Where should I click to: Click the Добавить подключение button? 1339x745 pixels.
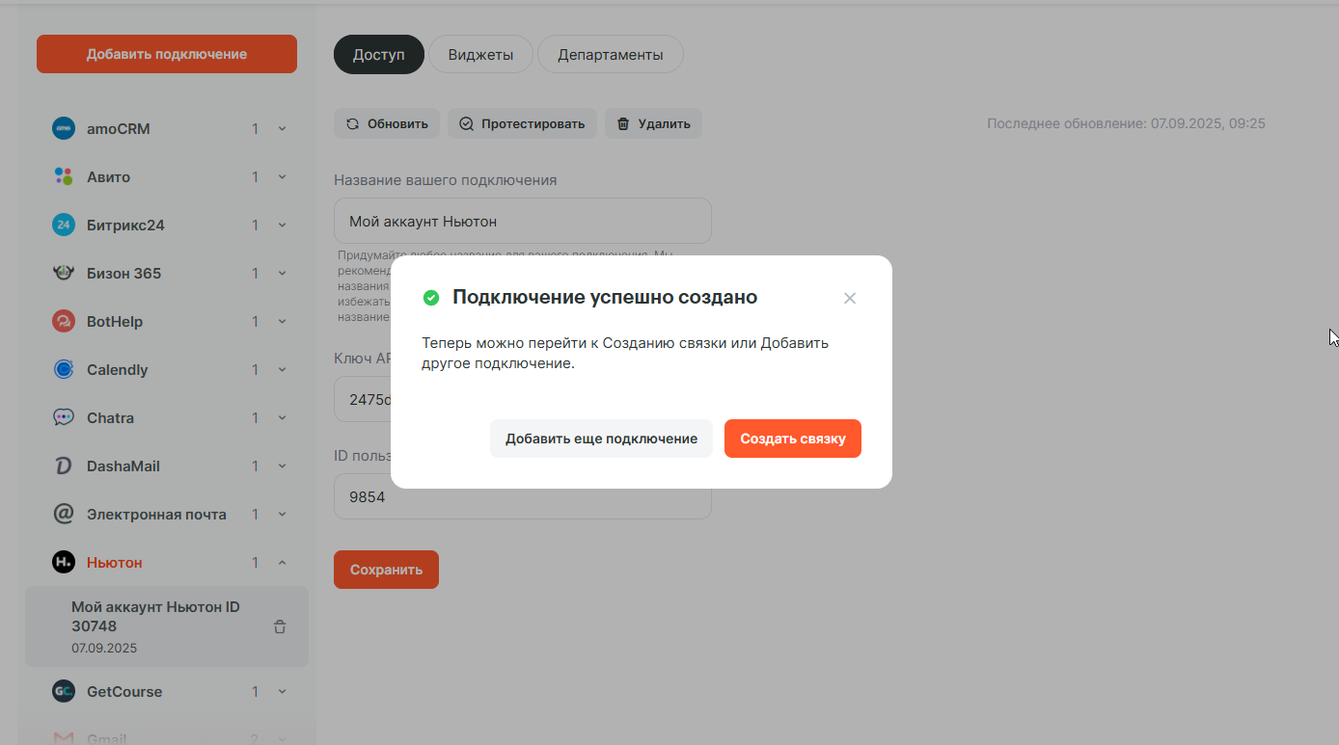167,54
